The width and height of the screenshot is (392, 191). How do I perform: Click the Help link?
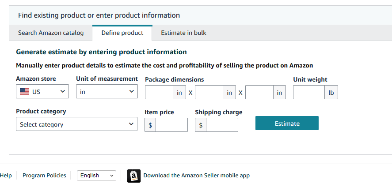pyautogui.click(x=6, y=176)
